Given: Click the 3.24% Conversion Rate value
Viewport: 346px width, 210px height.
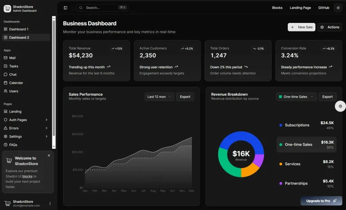Looking at the screenshot, I should tap(290, 55).
